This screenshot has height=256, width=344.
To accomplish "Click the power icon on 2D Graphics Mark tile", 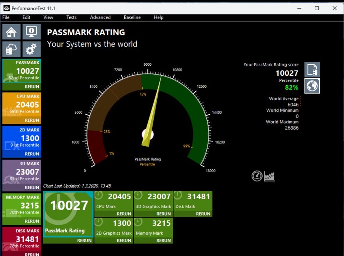I will 99,222.
